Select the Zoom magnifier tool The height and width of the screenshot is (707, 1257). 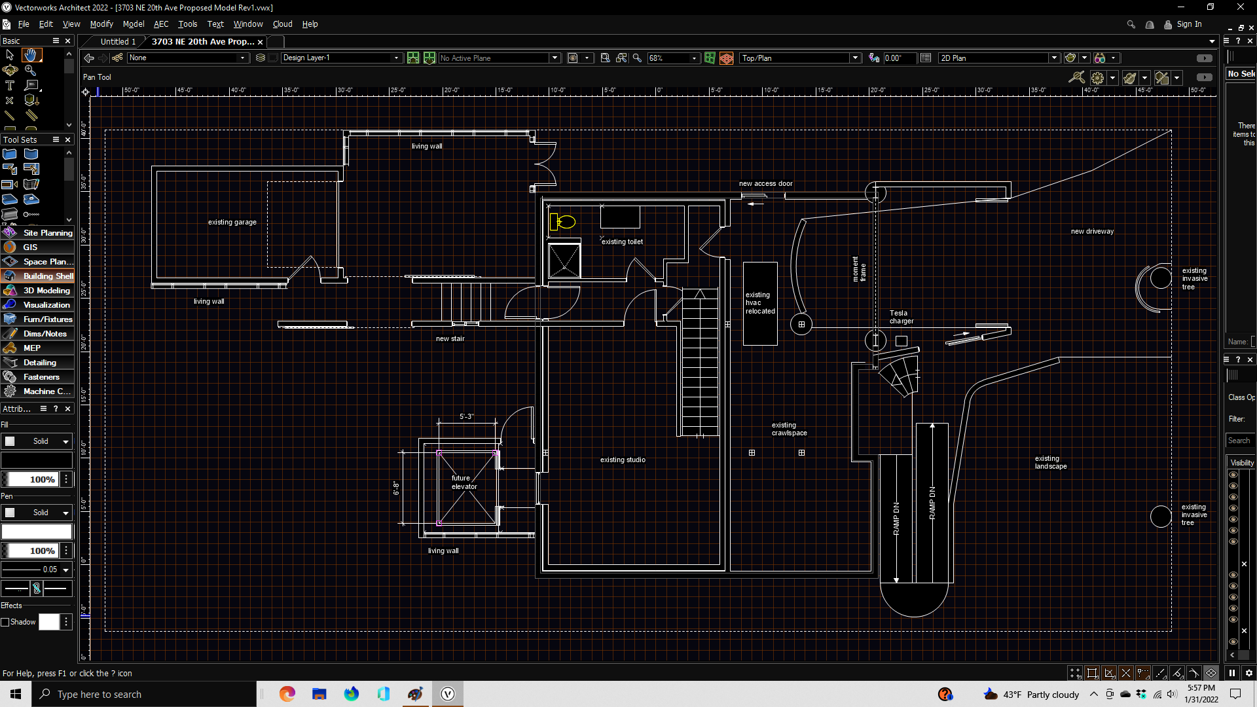coord(31,70)
